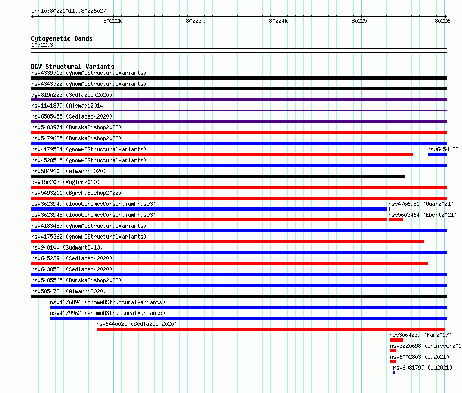
Task: Click the red bar of nsv4175362
Action: pos(227,242)
